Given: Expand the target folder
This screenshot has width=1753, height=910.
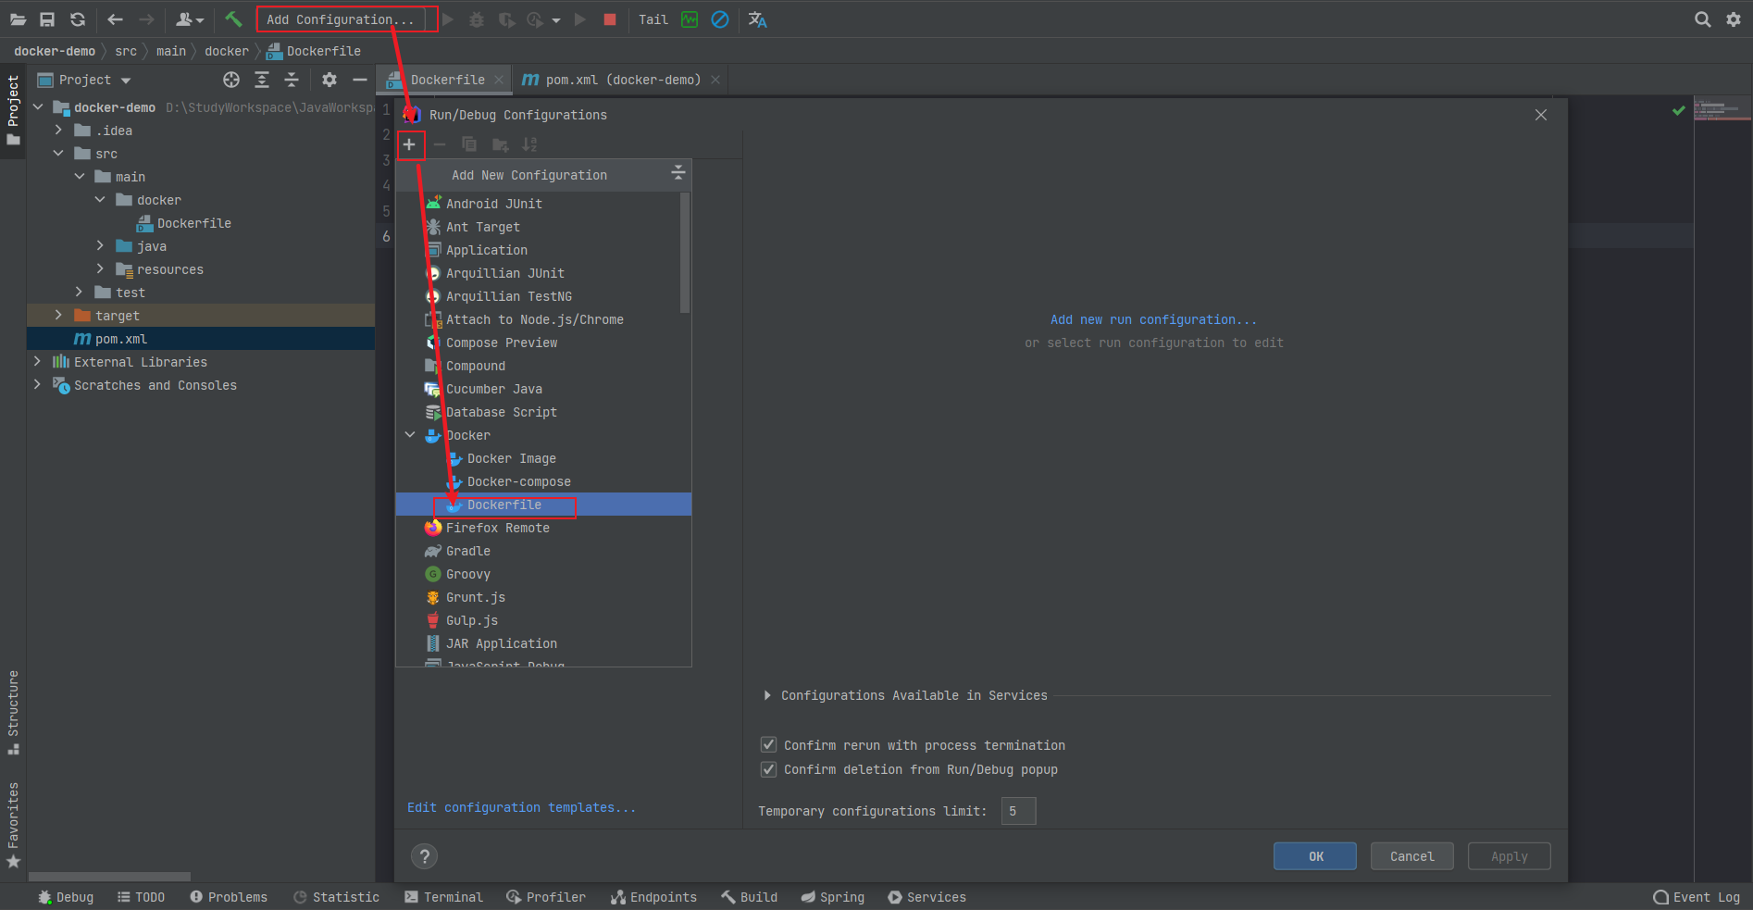Looking at the screenshot, I should pyautogui.click(x=58, y=316).
